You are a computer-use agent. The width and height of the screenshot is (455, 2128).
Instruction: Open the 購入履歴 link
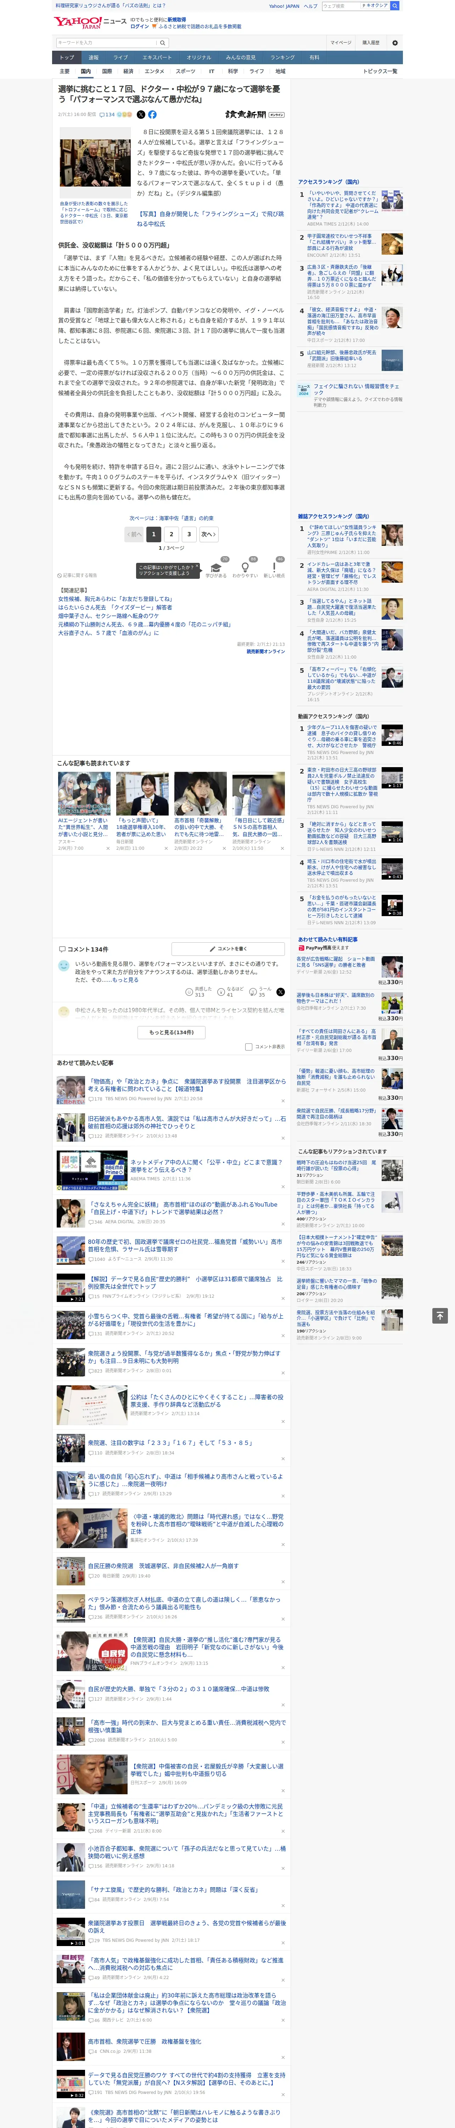tap(371, 43)
